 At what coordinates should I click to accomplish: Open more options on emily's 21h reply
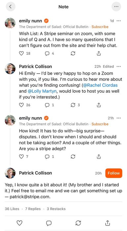pyautogui.click(x=119, y=118)
